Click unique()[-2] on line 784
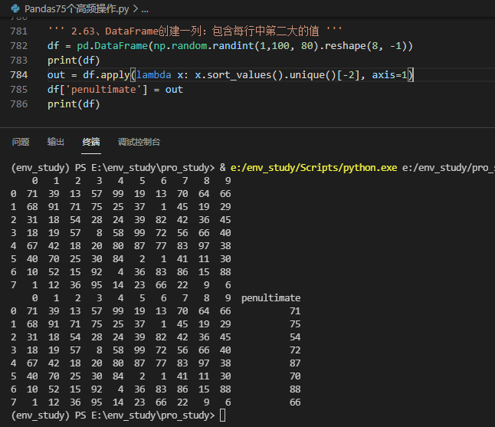 [x=325, y=75]
